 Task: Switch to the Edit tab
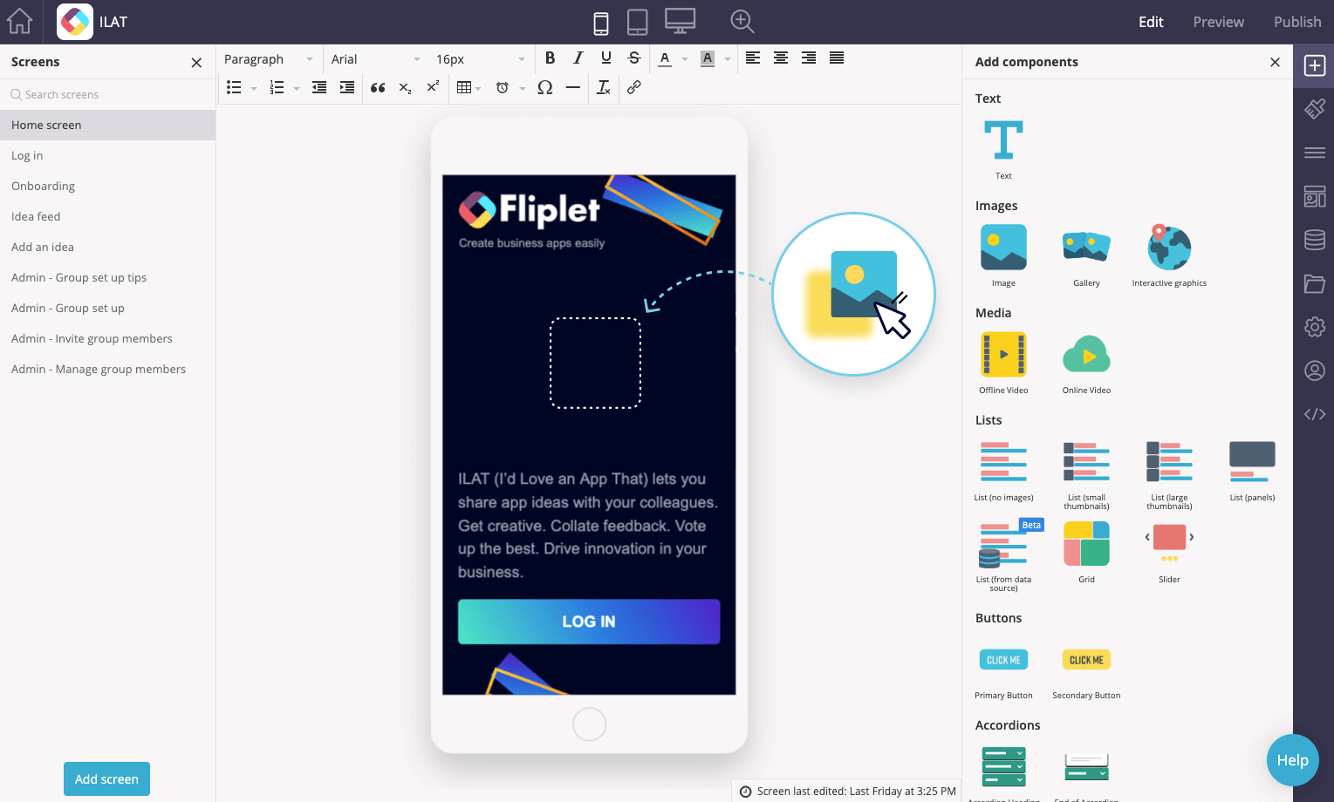[1151, 22]
